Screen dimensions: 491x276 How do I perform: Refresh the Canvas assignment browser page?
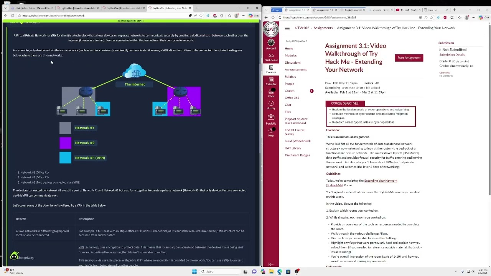point(273,18)
